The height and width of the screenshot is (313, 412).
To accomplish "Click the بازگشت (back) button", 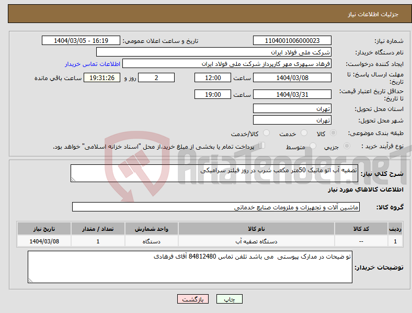I will coord(193,299).
